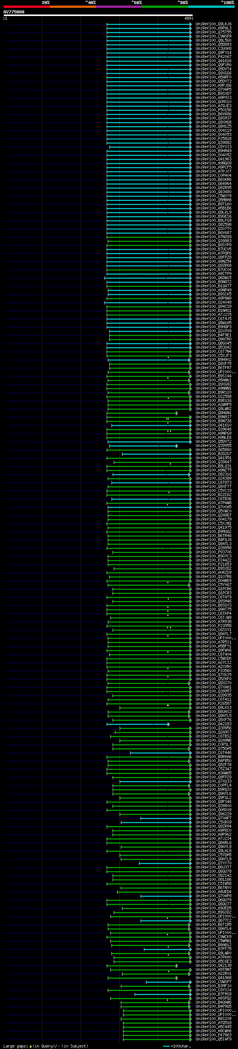
Task: Select hit label UniRef100_Q39882
Action: (x=213, y=143)
